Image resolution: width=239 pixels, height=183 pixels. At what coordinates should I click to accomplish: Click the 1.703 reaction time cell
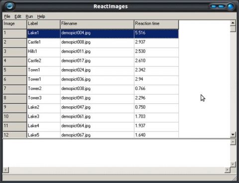click(156, 117)
